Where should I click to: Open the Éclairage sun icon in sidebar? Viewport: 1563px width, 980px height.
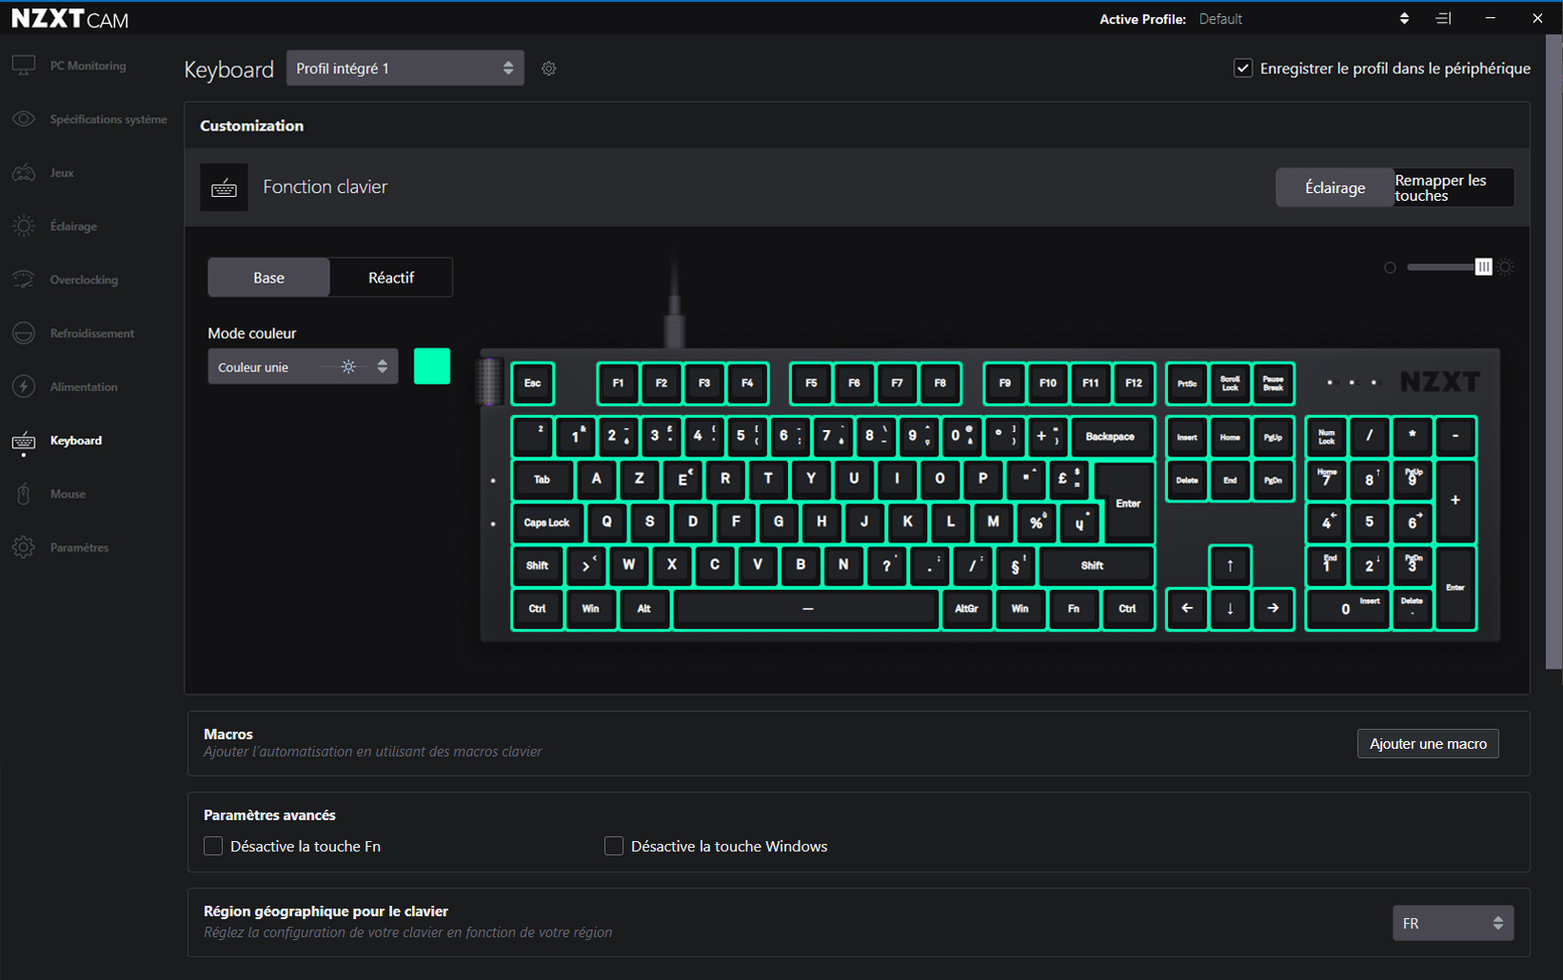24,226
